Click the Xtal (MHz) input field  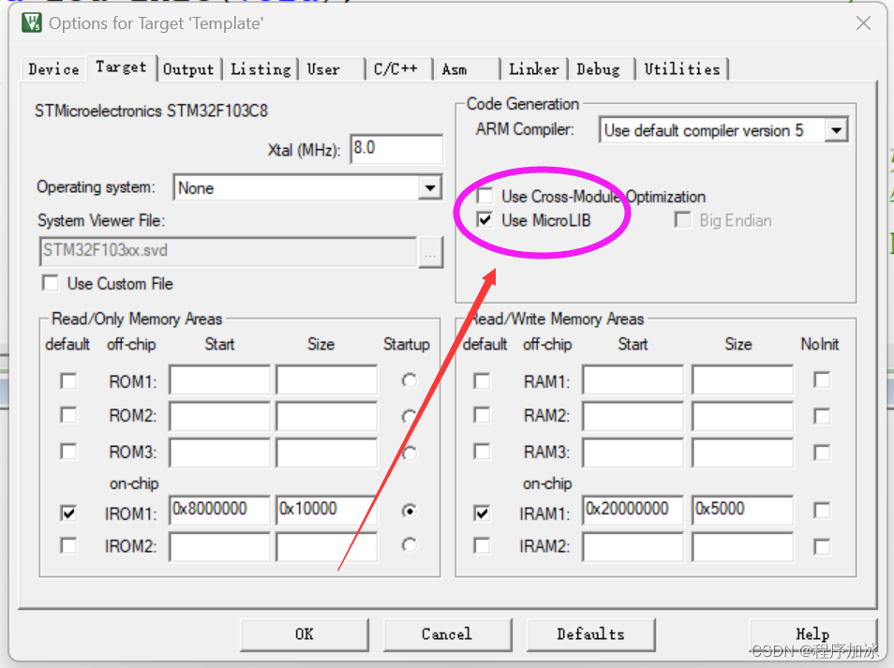pyautogui.click(x=396, y=149)
